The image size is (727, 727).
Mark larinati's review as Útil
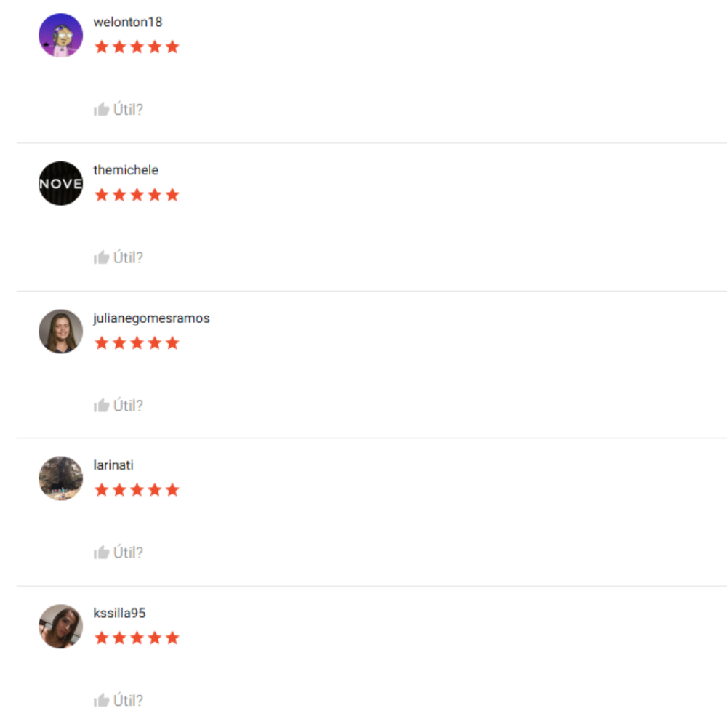pos(119,553)
